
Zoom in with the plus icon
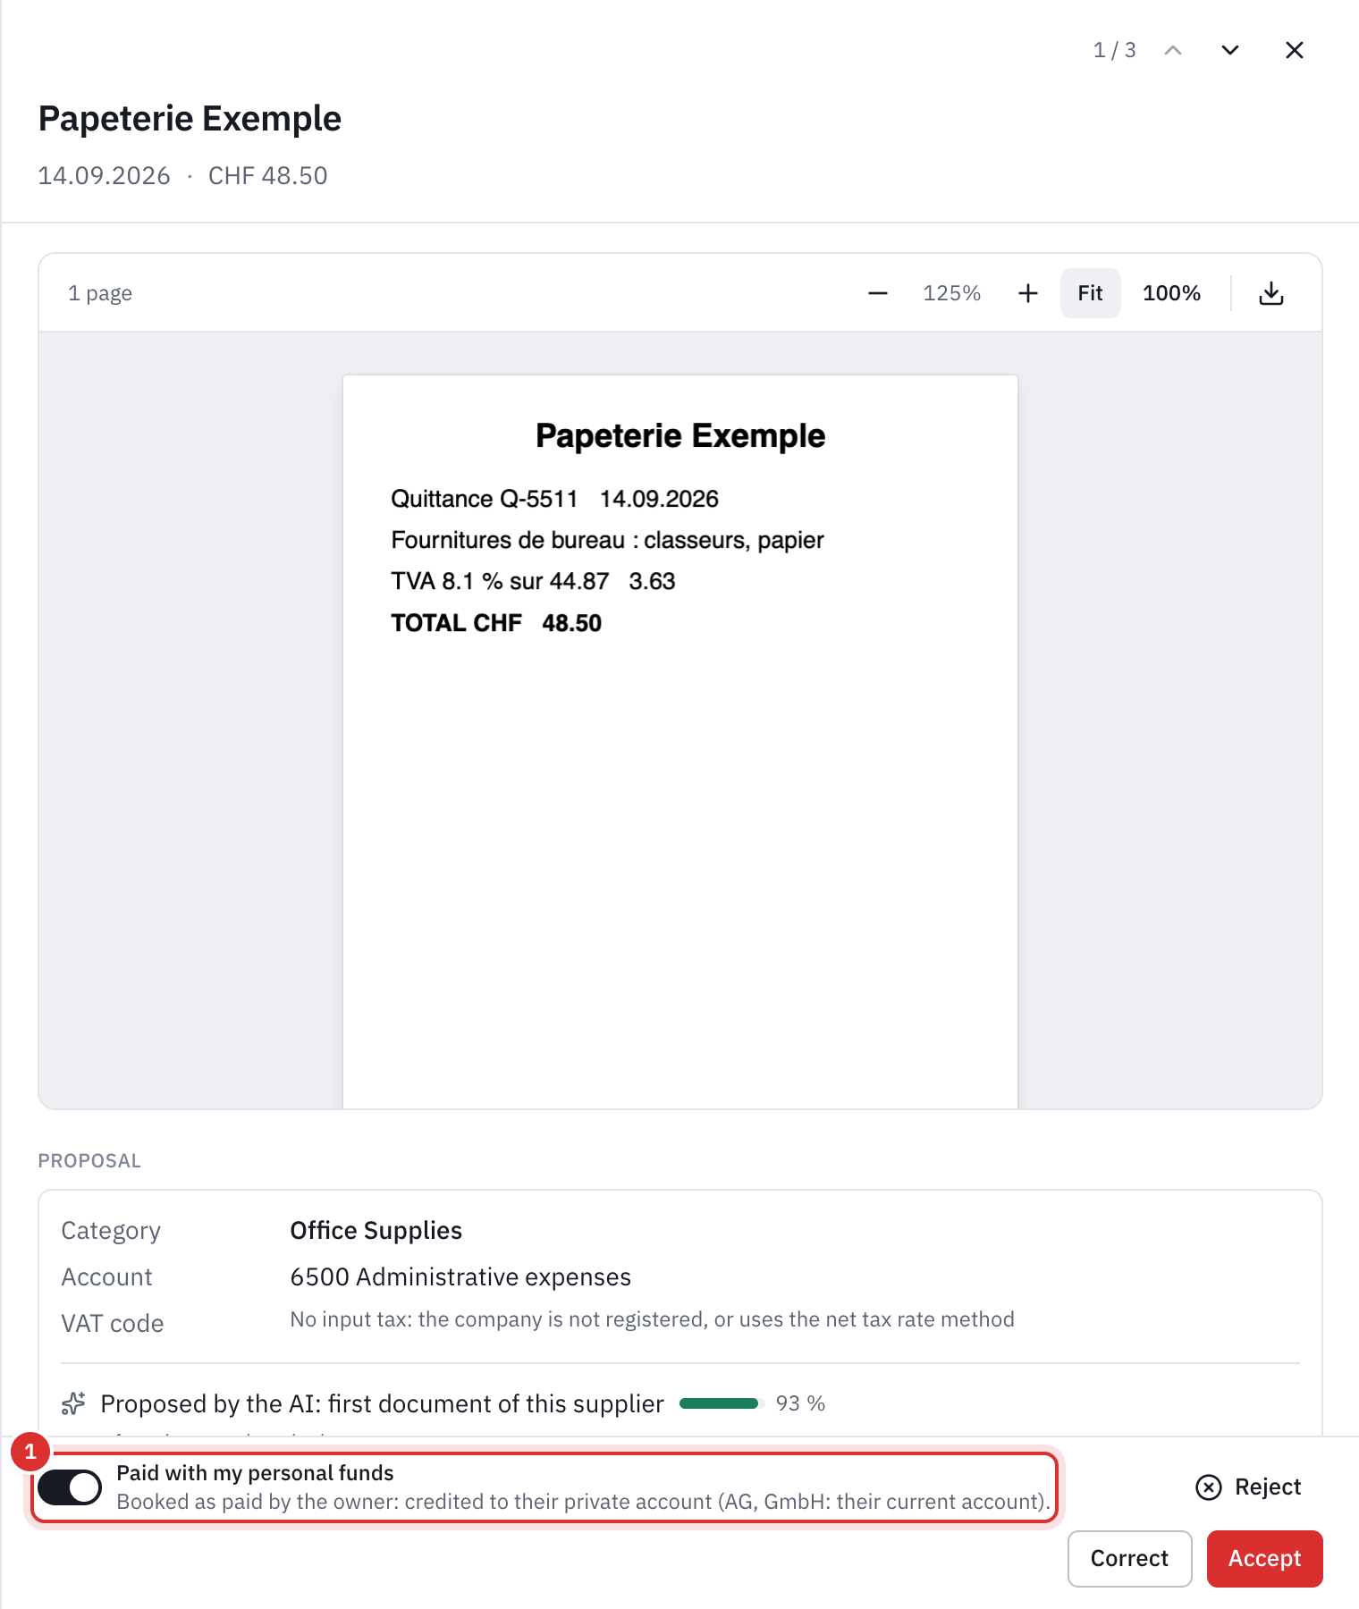coord(1028,293)
